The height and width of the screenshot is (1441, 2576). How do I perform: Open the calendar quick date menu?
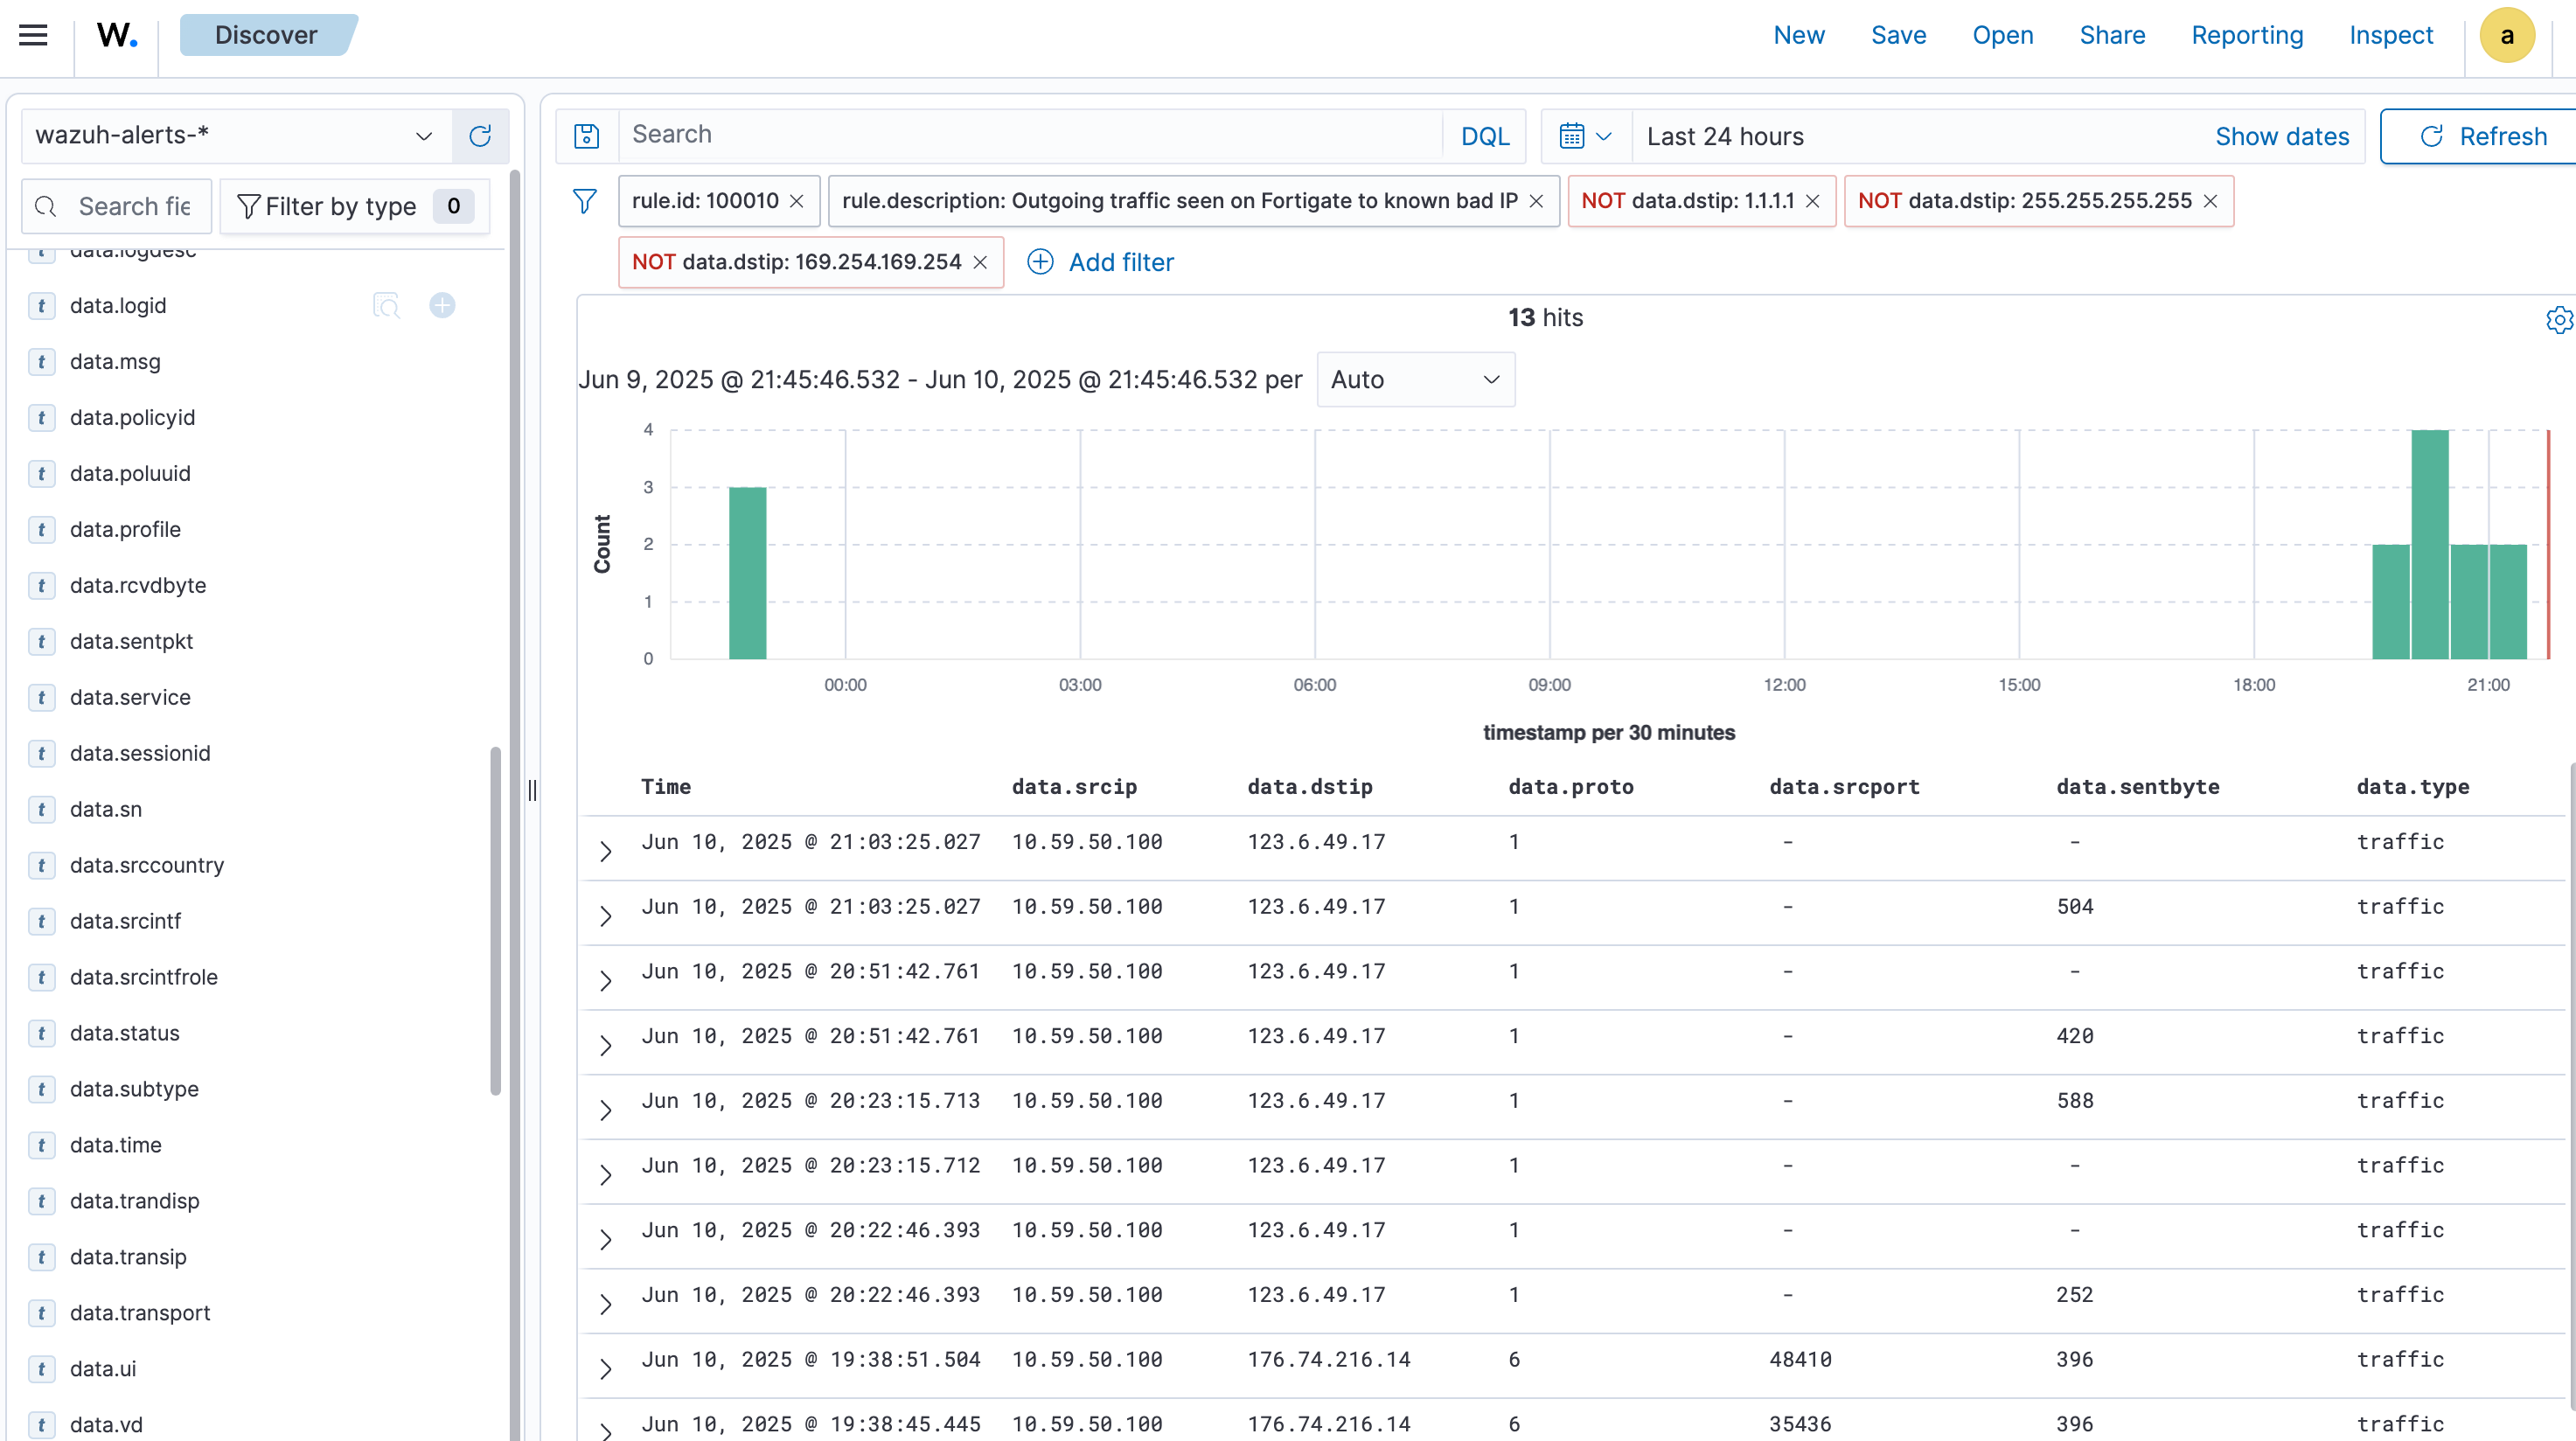[x=1586, y=136]
